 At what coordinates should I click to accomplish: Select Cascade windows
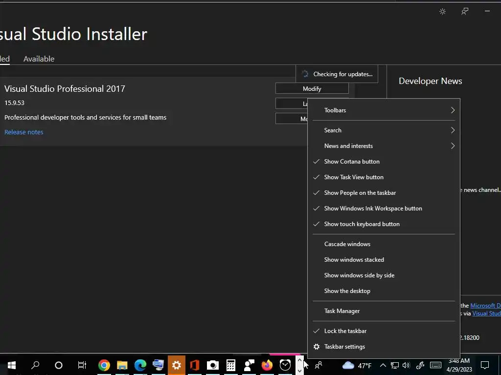coord(384,244)
